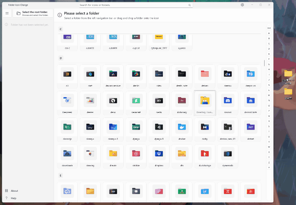Select the dart folder icon
The height and width of the screenshot is (205, 296).
click(x=90, y=76)
